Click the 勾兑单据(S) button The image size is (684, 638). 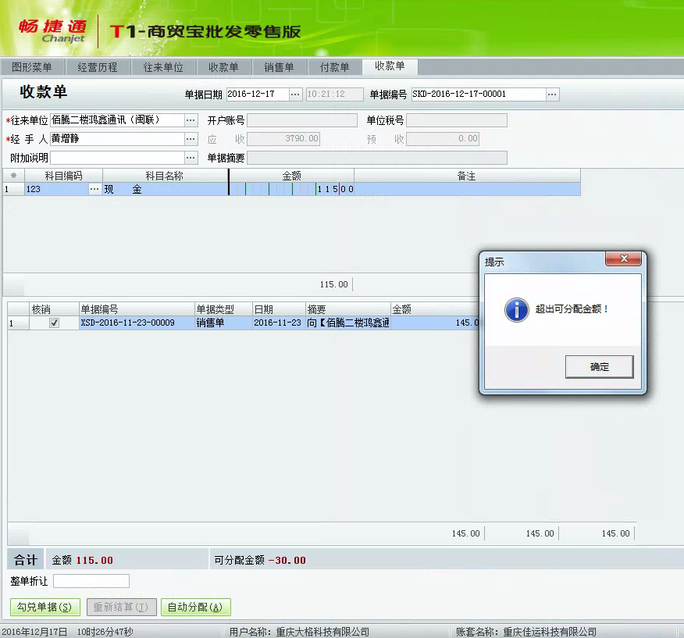point(45,606)
